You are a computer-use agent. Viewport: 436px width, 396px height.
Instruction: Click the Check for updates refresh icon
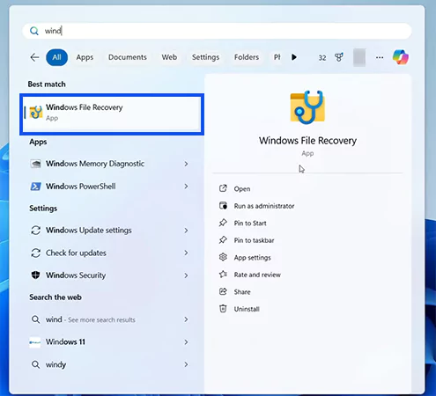(x=36, y=253)
